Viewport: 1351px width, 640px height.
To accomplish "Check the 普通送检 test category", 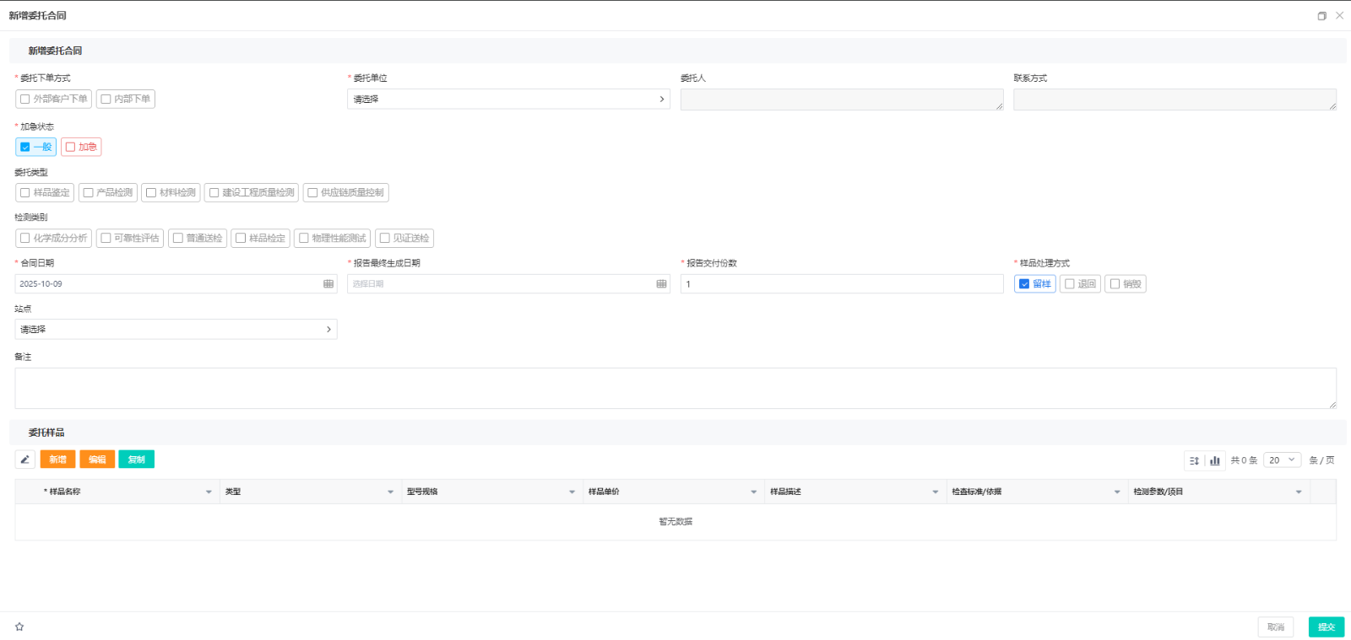I will coord(198,238).
